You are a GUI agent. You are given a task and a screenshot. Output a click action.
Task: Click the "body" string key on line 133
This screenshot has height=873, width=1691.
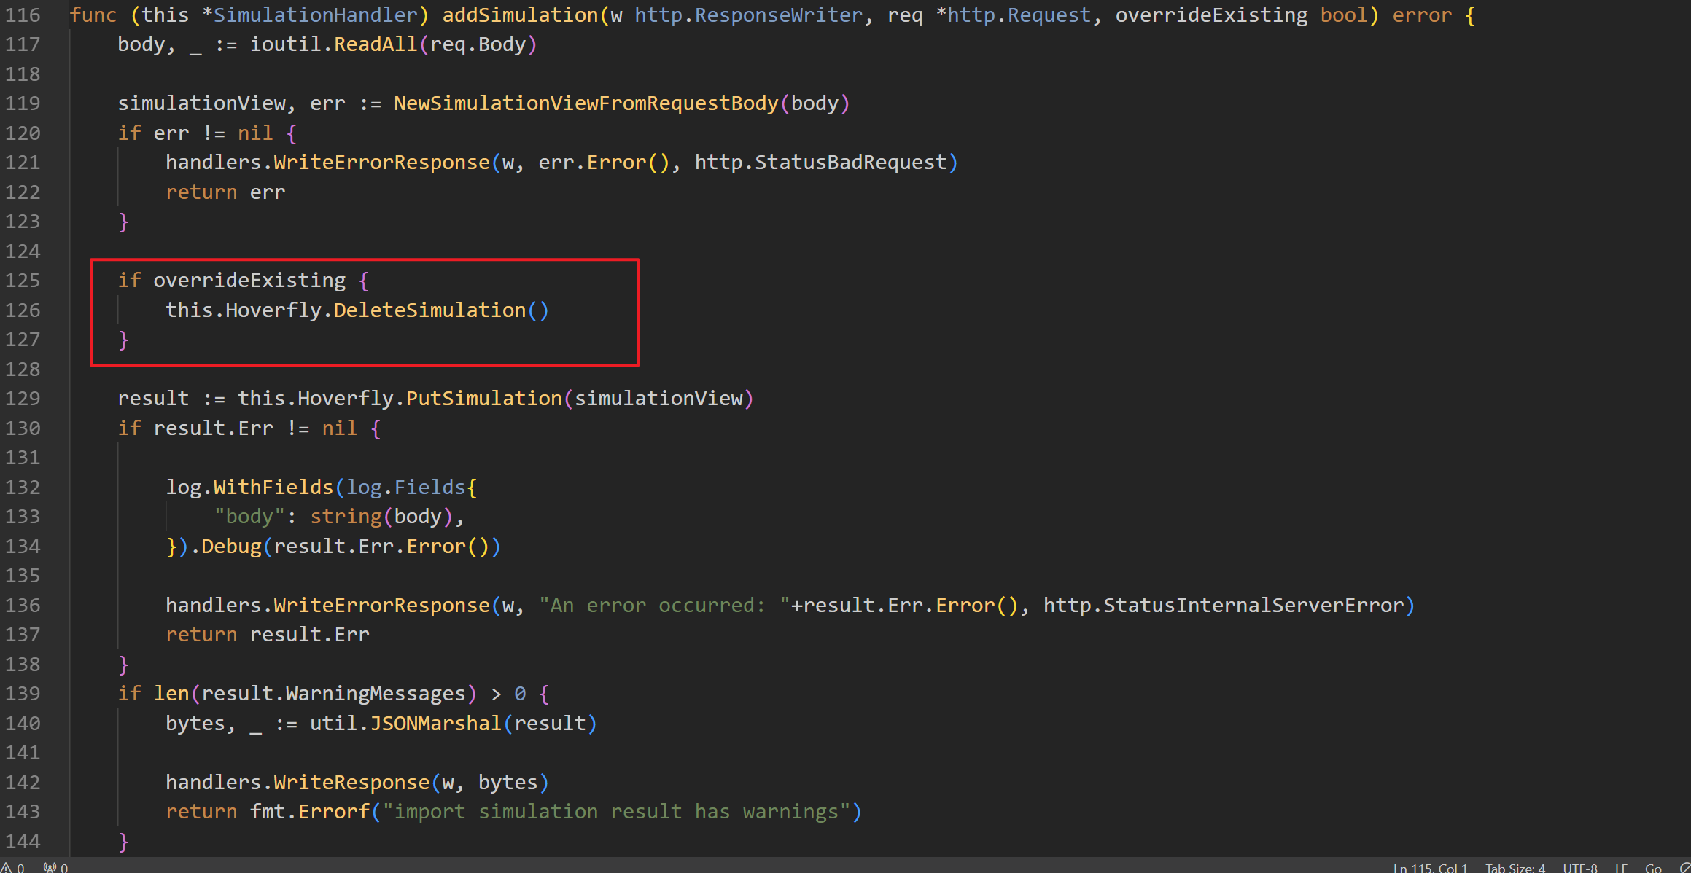point(249,517)
